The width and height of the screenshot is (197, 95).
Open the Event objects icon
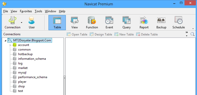pyautogui.click(x=109, y=23)
